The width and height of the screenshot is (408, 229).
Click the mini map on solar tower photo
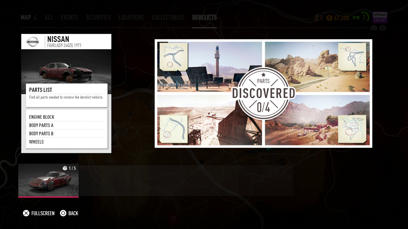(173, 57)
